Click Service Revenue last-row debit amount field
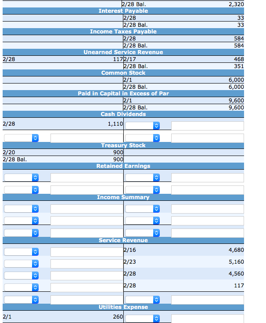The image size is (266, 323). (x=87, y=300)
